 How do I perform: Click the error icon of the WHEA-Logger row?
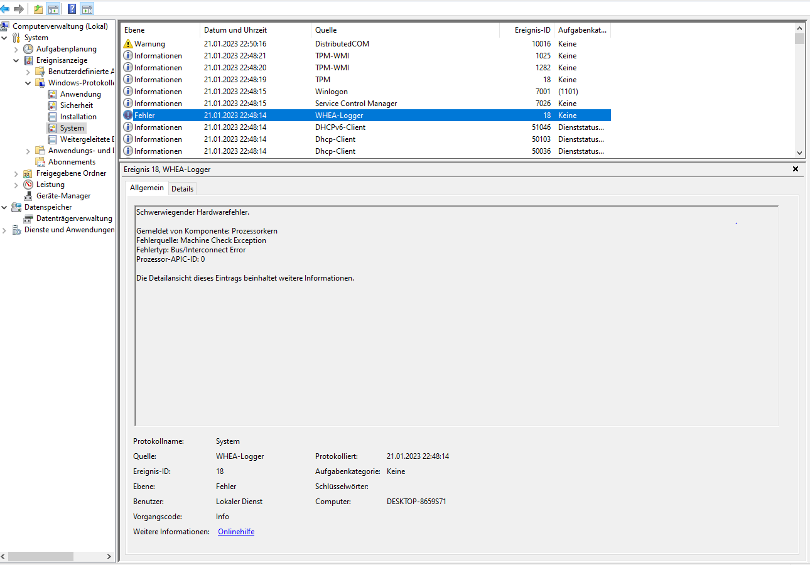pos(128,116)
